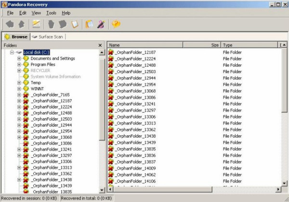Click the Up one level toolbar icon
The image size is (289, 202).
[22, 24]
